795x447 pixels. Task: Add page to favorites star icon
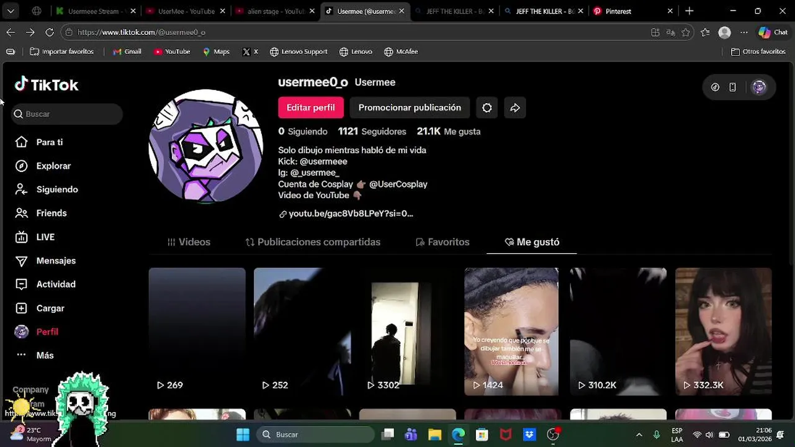686,32
